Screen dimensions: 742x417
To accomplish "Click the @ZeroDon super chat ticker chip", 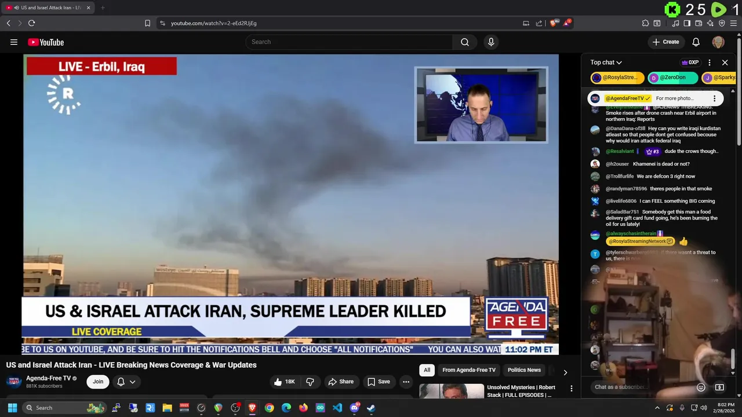I will tap(672, 78).
